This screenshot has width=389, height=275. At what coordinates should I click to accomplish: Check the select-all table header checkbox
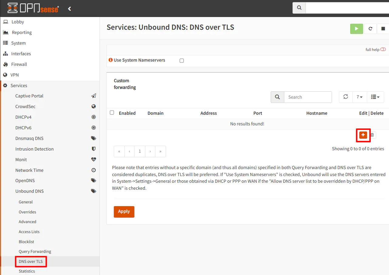(112, 113)
